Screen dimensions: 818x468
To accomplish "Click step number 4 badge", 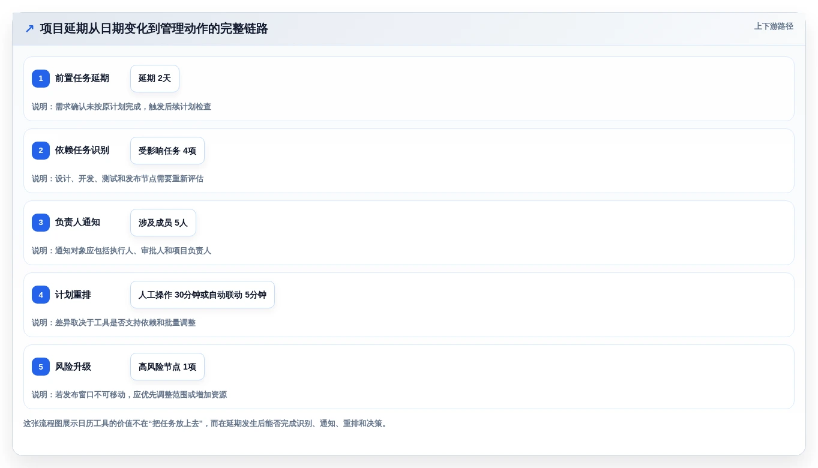I will 41,295.
